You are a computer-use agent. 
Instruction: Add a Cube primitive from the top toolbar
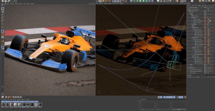(131, 1)
